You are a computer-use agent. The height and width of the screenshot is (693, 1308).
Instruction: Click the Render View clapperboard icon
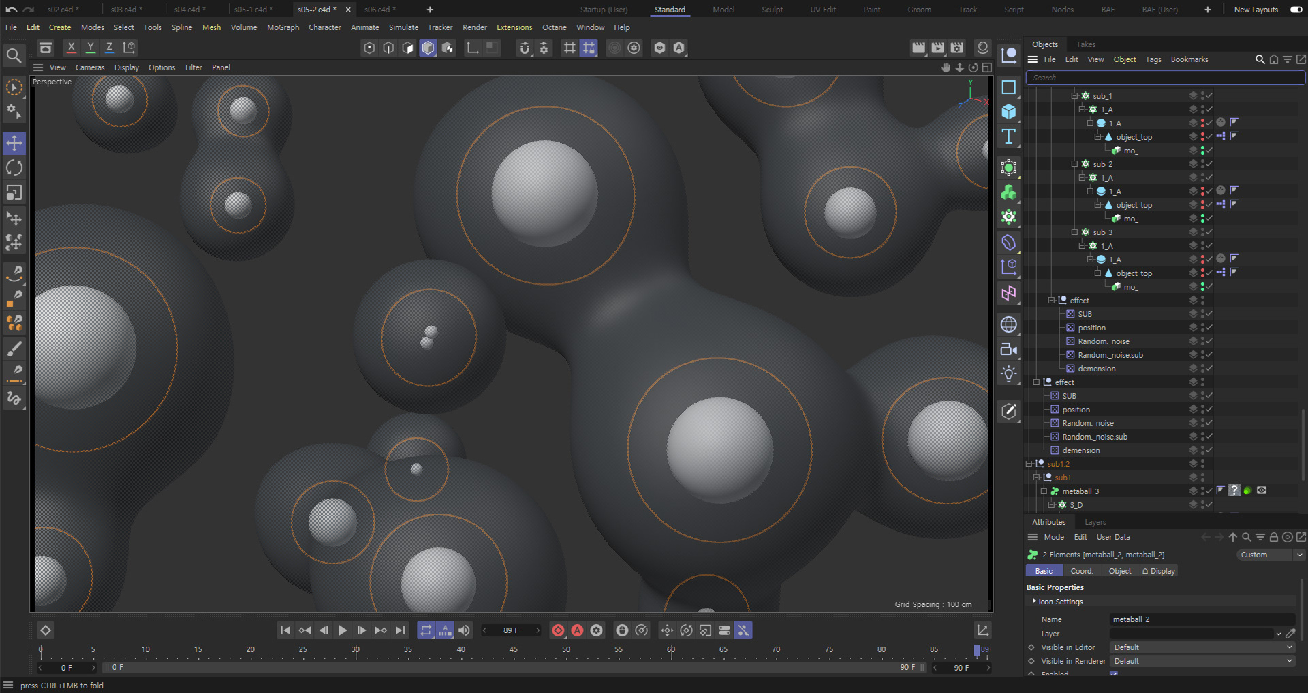tap(919, 48)
